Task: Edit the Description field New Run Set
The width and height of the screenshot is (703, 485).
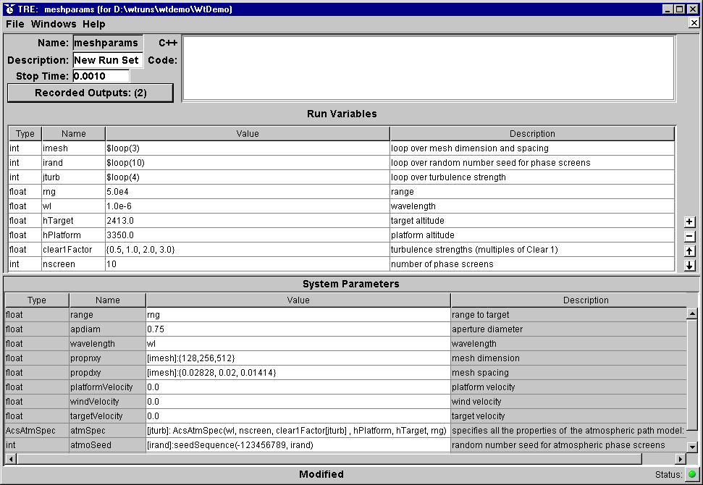Action: click(108, 60)
